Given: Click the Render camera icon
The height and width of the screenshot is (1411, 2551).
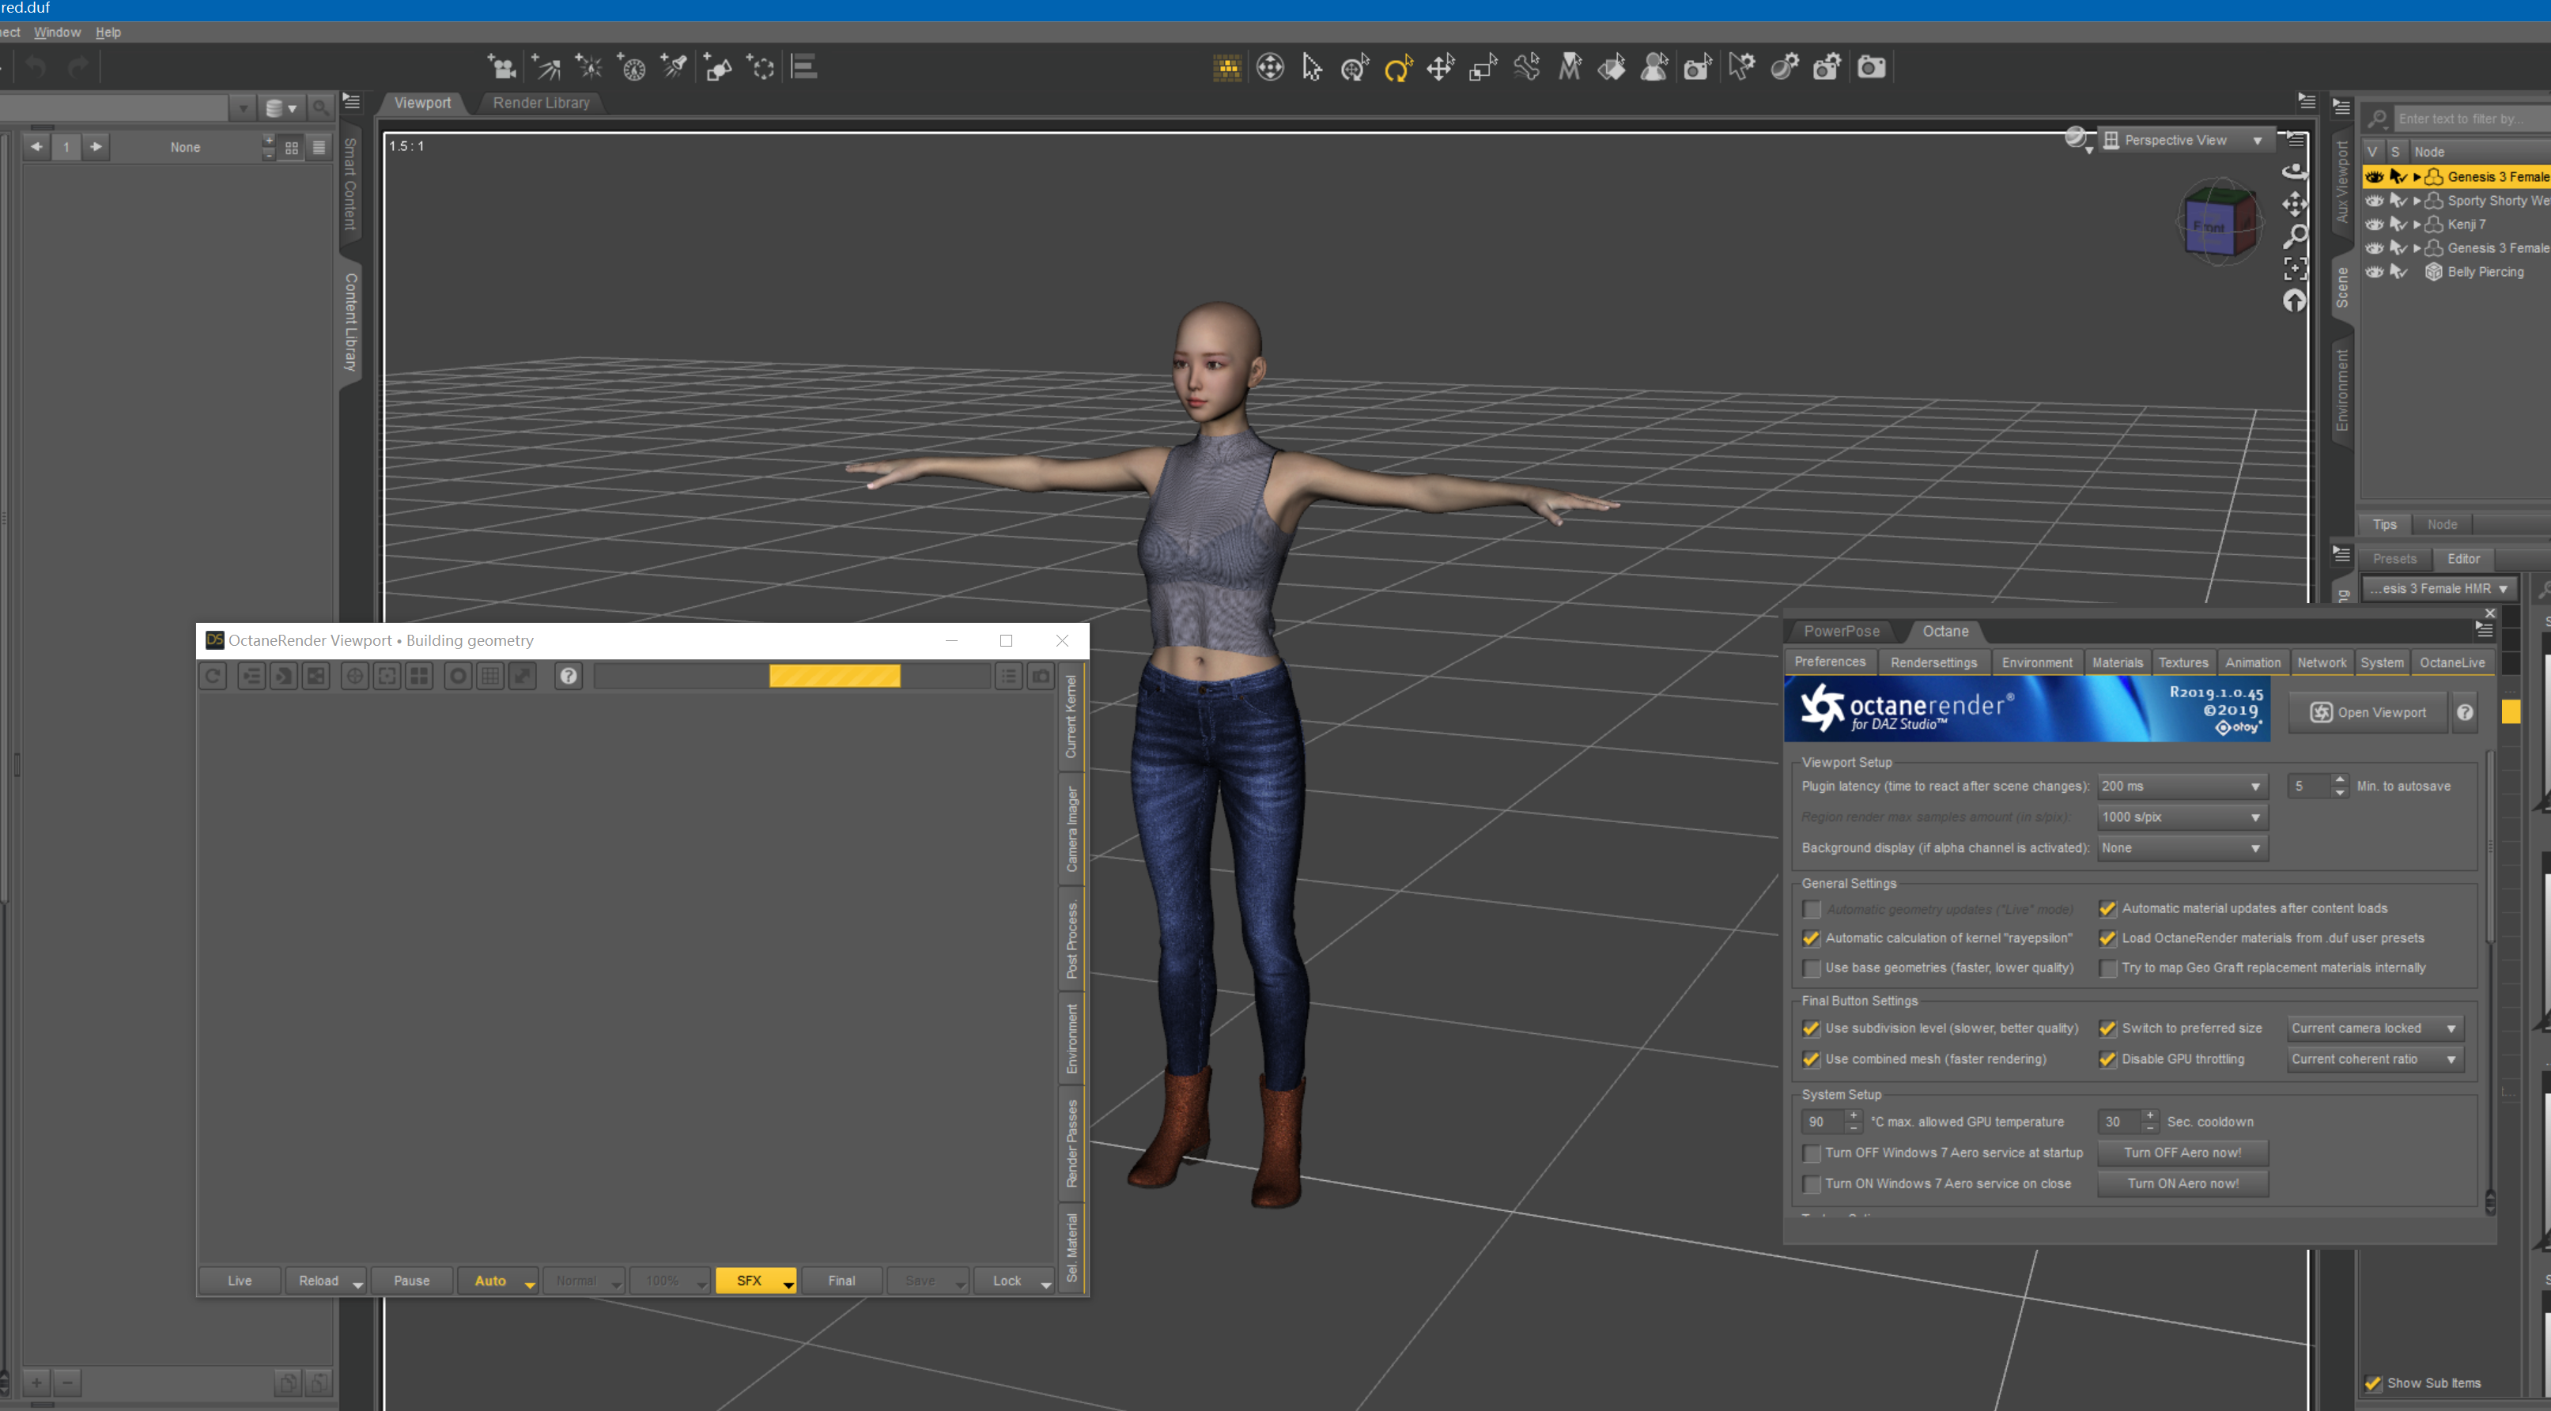Looking at the screenshot, I should 1869,67.
